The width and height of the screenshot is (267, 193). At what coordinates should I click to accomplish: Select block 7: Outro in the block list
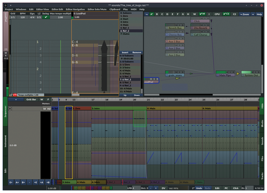click(131, 34)
